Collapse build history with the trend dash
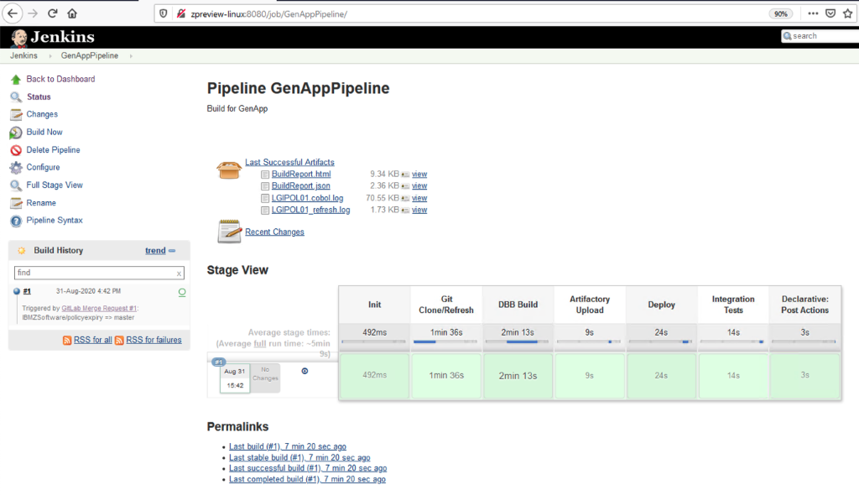 coord(172,251)
